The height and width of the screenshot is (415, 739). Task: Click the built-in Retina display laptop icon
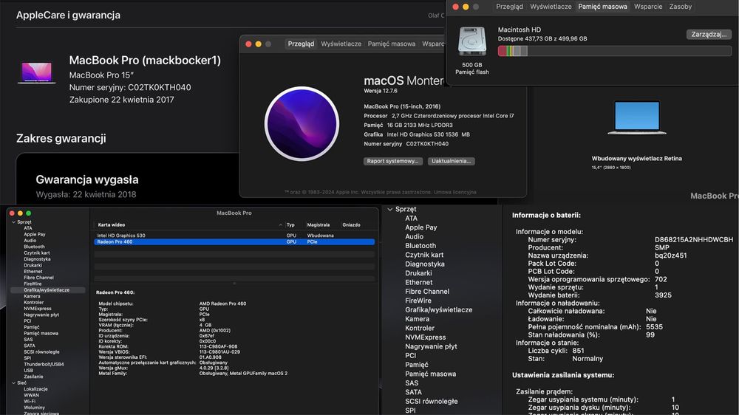(637, 117)
